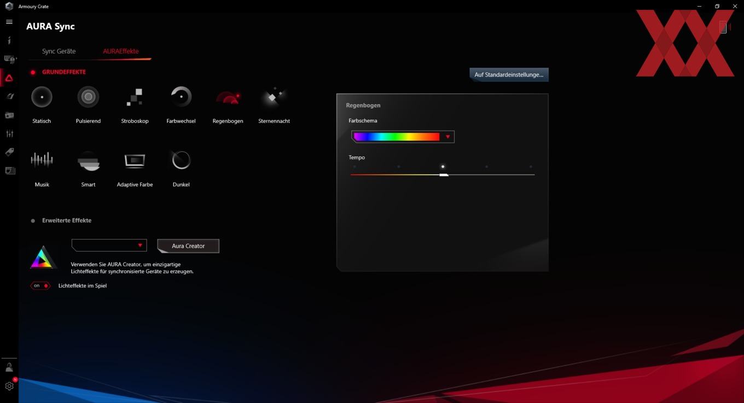This screenshot has width=744, height=403.
Task: Open the Home info sidebar icon
Action: pos(9,40)
